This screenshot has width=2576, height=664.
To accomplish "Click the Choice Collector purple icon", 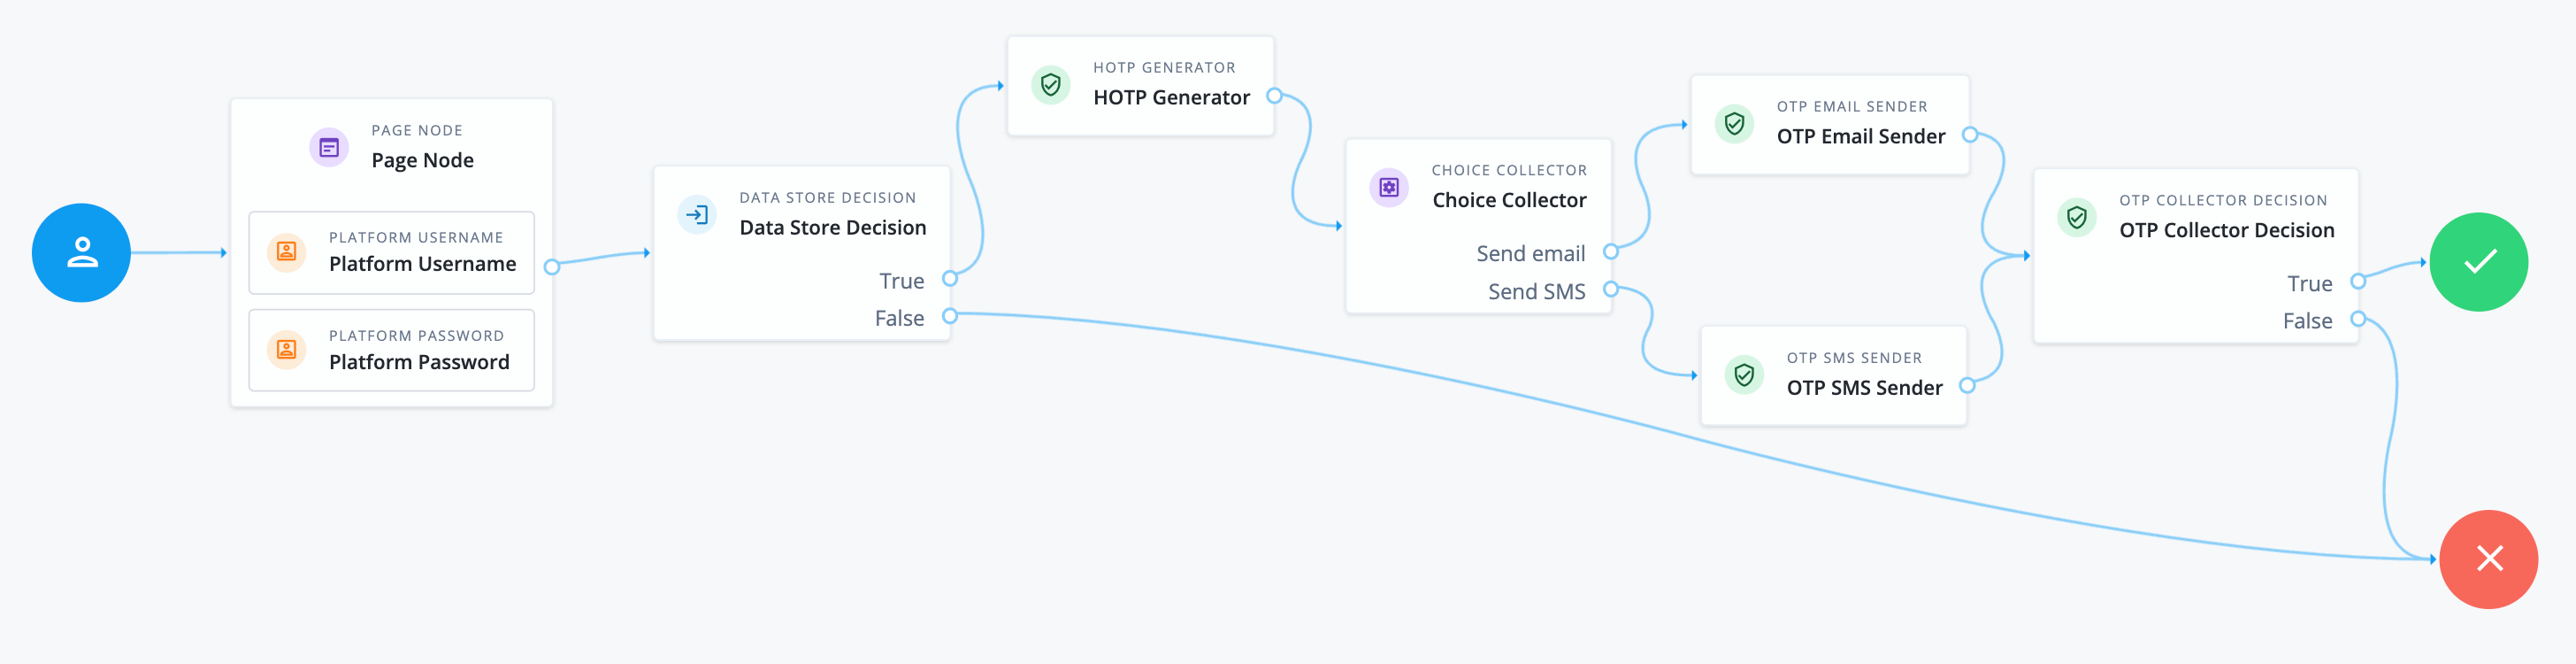I will tap(1389, 188).
